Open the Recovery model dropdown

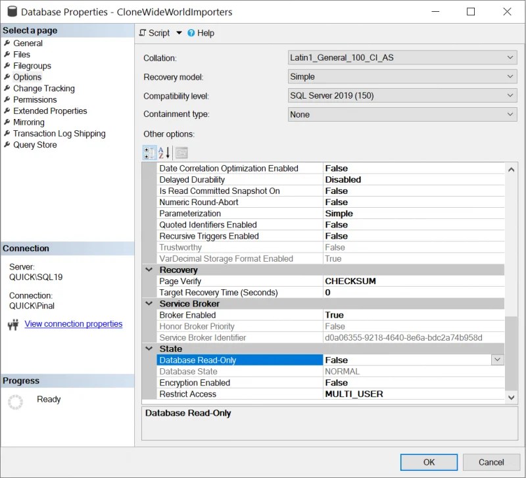[x=402, y=77]
